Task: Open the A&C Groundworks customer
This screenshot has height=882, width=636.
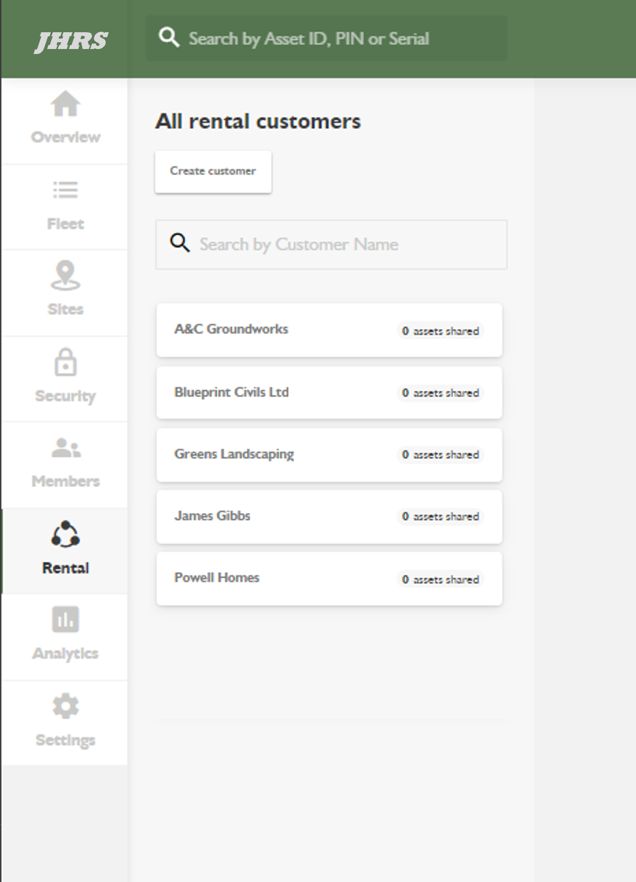Action: pos(329,330)
